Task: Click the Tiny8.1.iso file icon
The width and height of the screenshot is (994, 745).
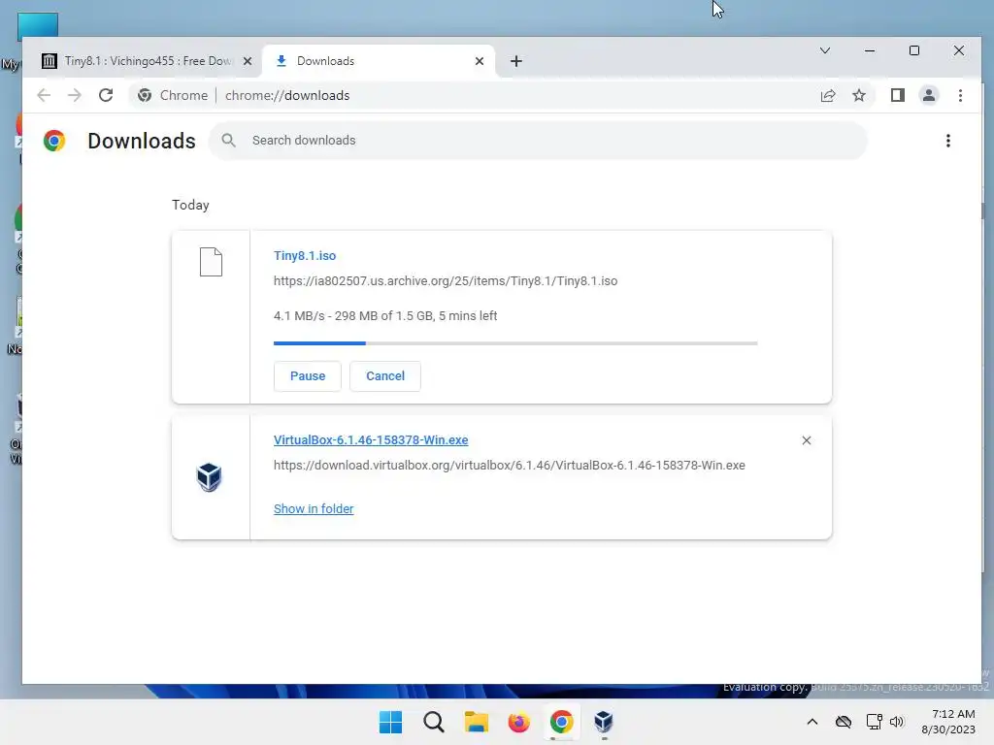Action: click(211, 262)
